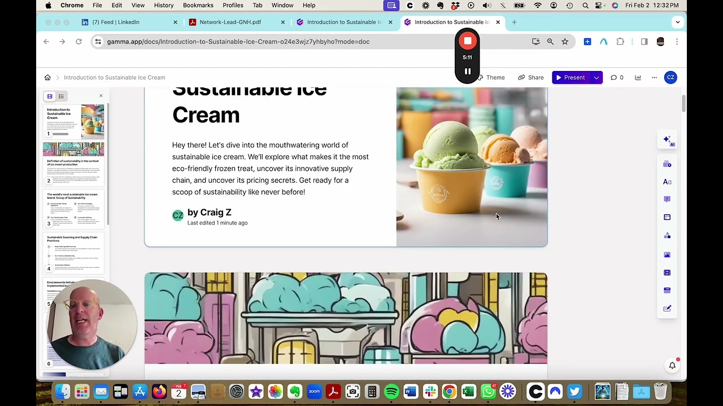Open the Theme button
Image resolution: width=723 pixels, height=406 pixels.
point(491,77)
